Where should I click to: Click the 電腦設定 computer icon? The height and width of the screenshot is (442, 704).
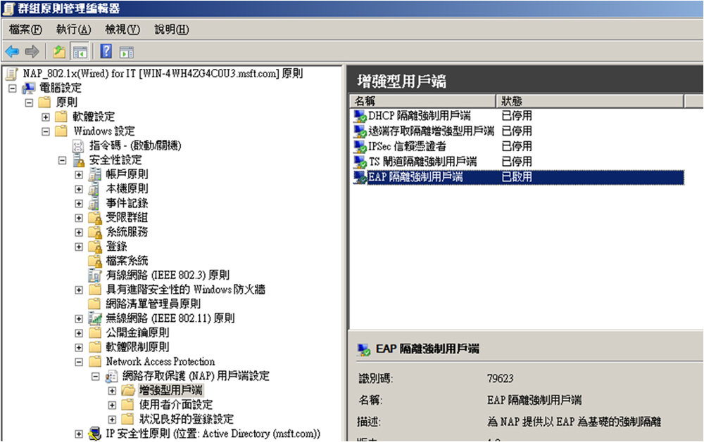coord(29,88)
